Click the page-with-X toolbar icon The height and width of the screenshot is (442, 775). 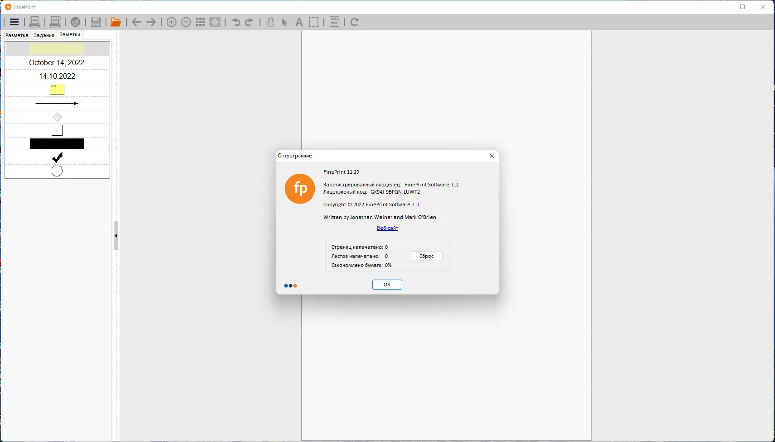click(334, 22)
